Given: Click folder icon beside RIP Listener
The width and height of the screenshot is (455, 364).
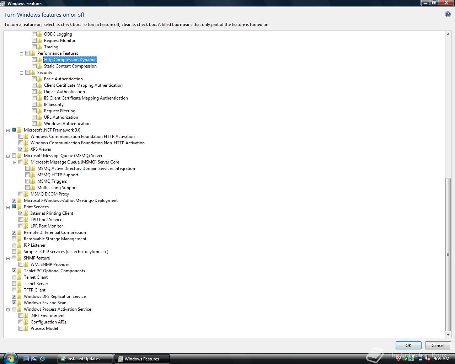Looking at the screenshot, I should tap(19, 245).
